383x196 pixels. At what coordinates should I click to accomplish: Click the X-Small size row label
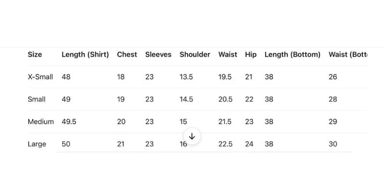[40, 77]
